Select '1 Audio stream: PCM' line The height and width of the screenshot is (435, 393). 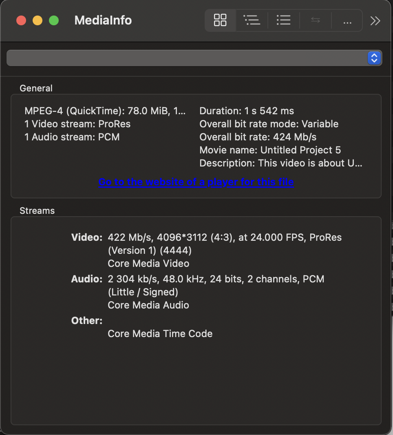[x=72, y=137]
